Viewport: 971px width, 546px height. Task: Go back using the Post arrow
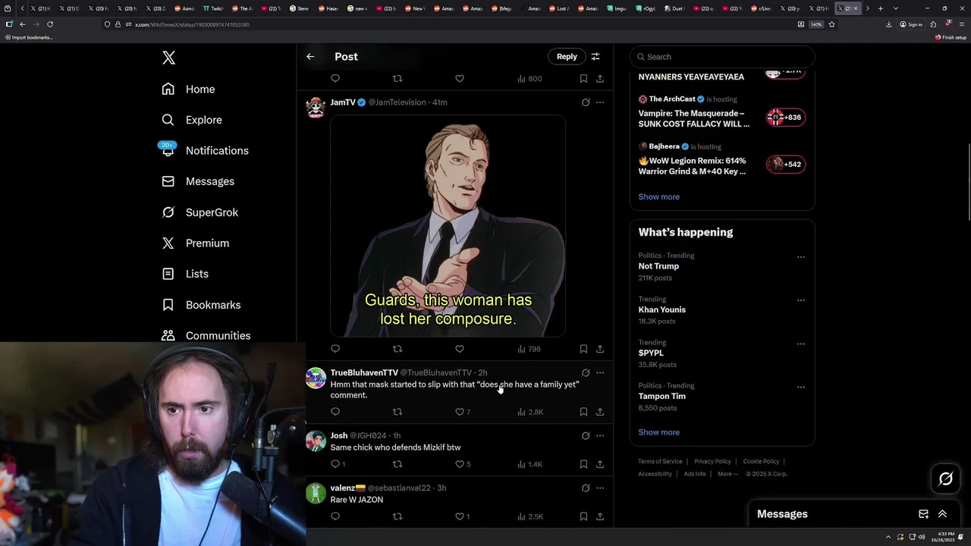[310, 56]
